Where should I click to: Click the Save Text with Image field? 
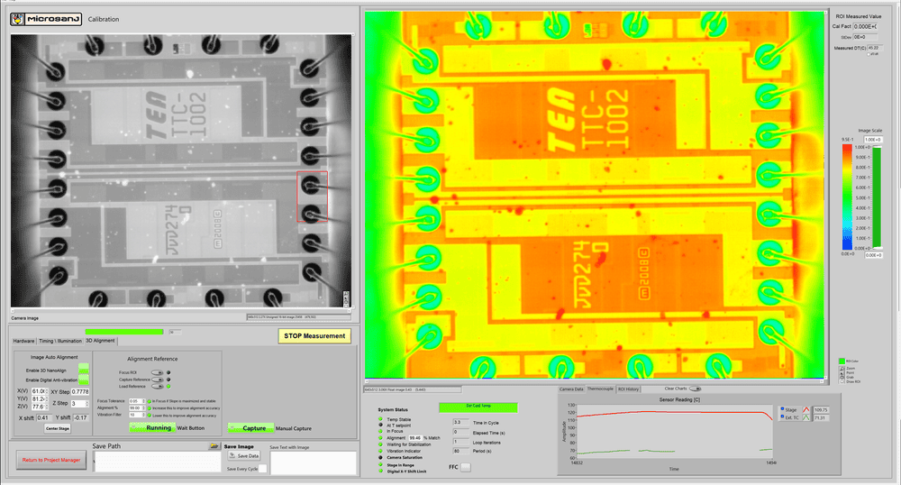coord(311,462)
